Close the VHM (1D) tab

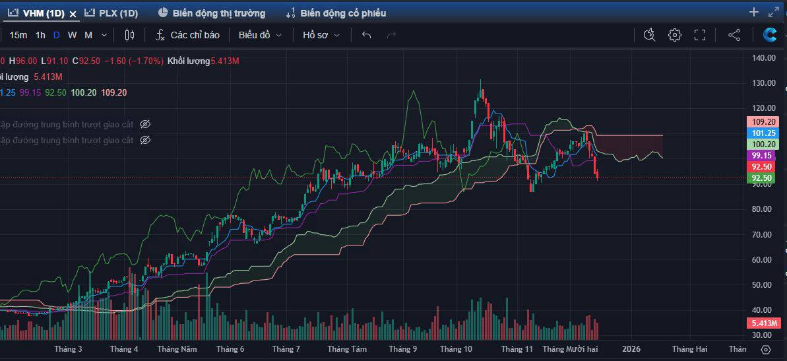(73, 14)
